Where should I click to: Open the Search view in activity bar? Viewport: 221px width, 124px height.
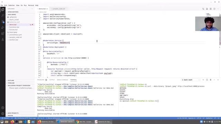tap(3, 15)
